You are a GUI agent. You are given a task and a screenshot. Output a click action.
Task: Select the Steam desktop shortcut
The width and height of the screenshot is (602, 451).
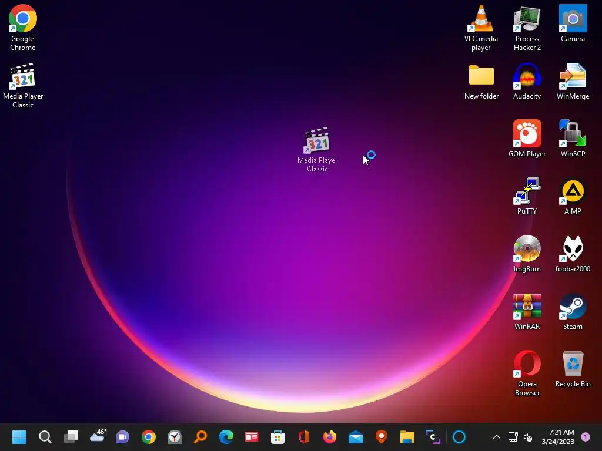click(x=573, y=311)
